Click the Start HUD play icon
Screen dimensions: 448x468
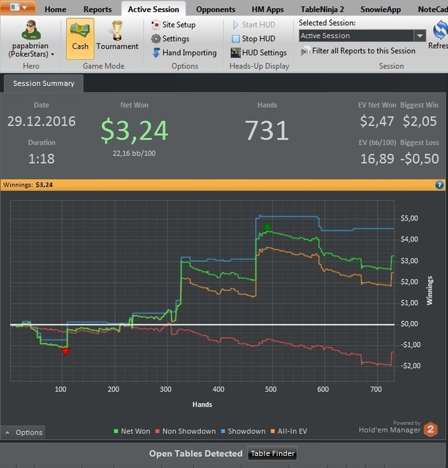coord(236,25)
